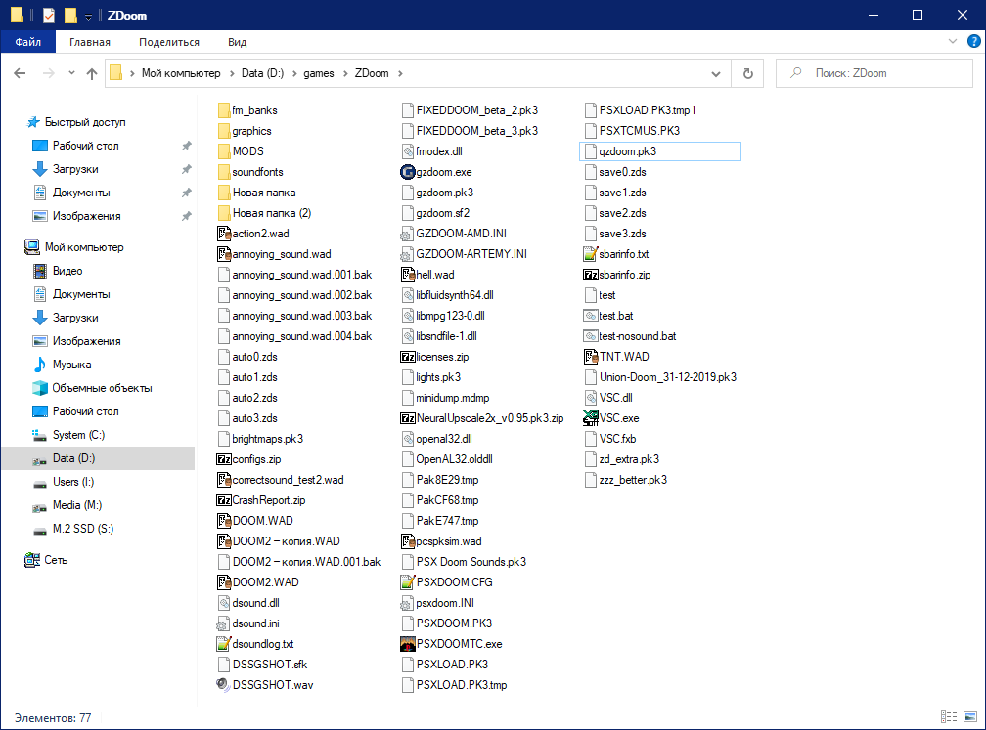The image size is (986, 730).
Task: Open gzdoom.exe application icon
Action: [x=408, y=172]
